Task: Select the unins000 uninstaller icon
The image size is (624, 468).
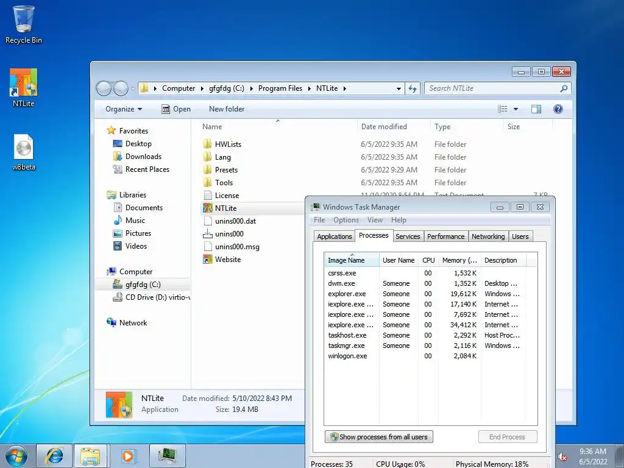Action: (x=207, y=233)
